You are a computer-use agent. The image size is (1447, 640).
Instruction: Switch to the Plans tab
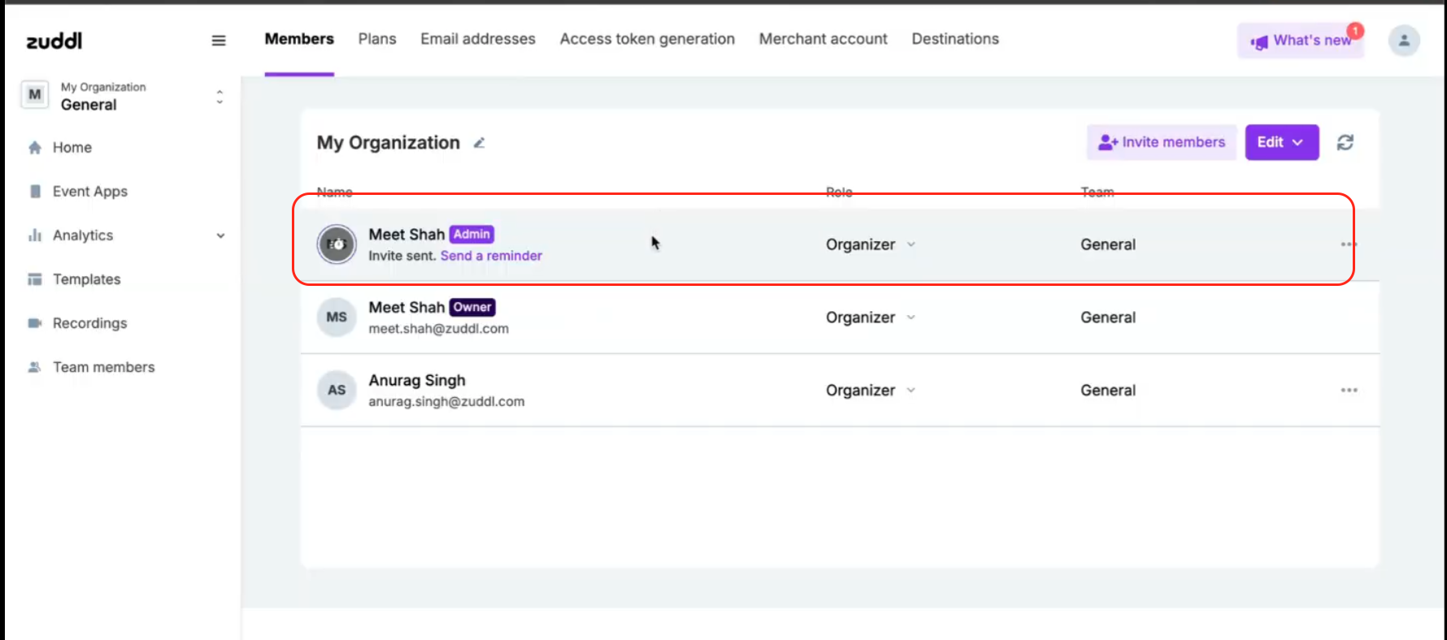point(377,39)
